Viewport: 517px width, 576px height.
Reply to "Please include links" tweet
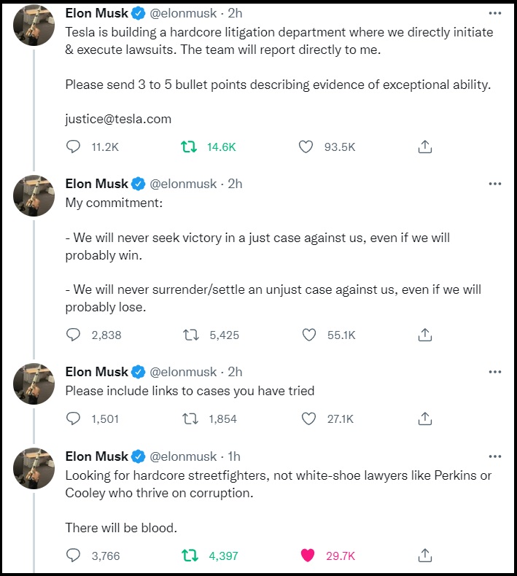pyautogui.click(x=73, y=419)
